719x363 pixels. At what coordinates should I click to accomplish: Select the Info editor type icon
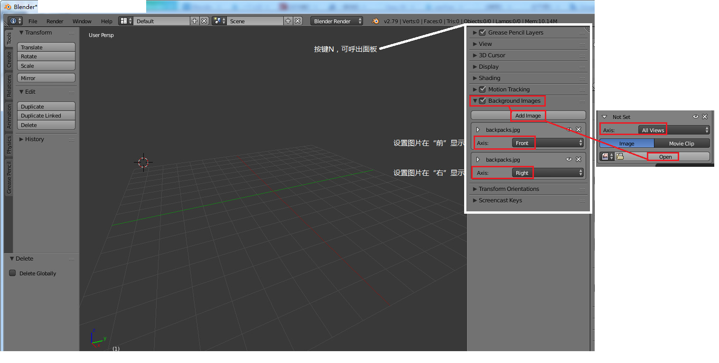point(13,21)
